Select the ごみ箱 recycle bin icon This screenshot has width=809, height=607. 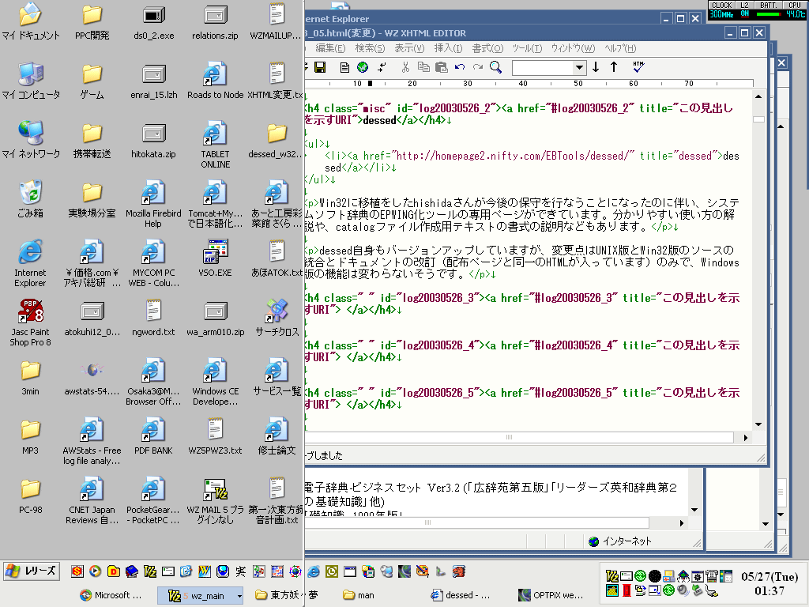(x=31, y=199)
